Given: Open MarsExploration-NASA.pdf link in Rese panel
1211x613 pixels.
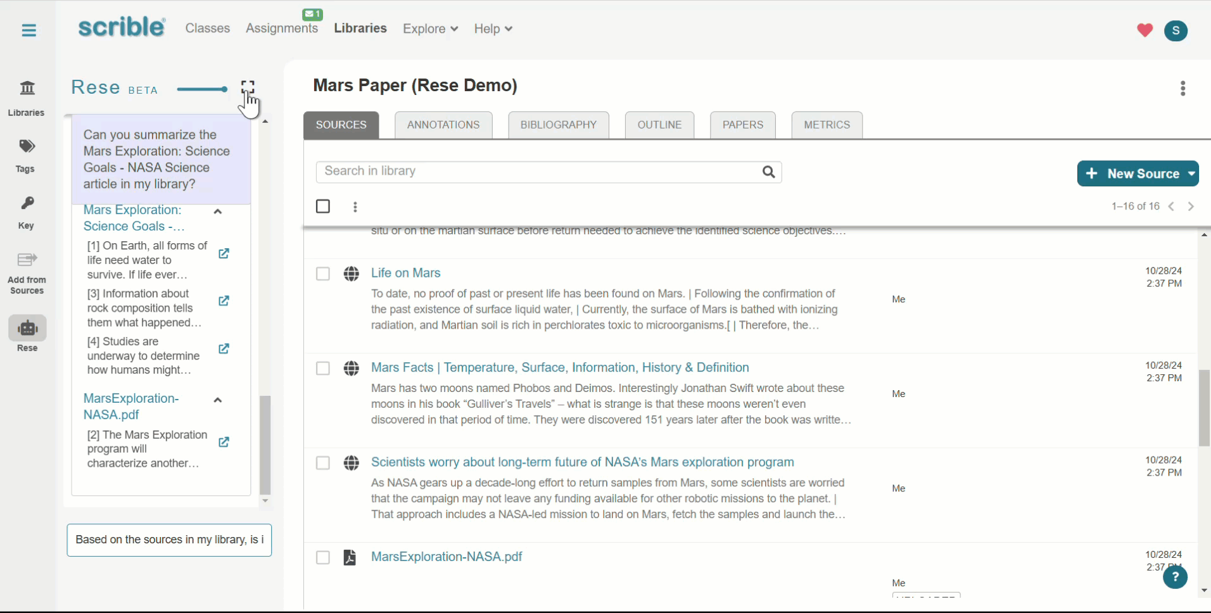Looking at the screenshot, I should pos(131,407).
